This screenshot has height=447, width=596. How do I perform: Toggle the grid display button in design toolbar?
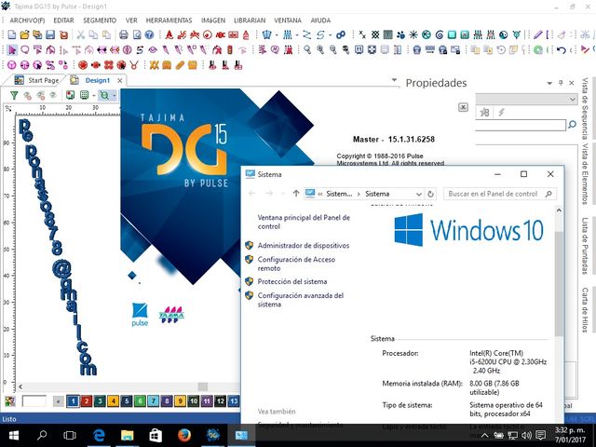85,95
